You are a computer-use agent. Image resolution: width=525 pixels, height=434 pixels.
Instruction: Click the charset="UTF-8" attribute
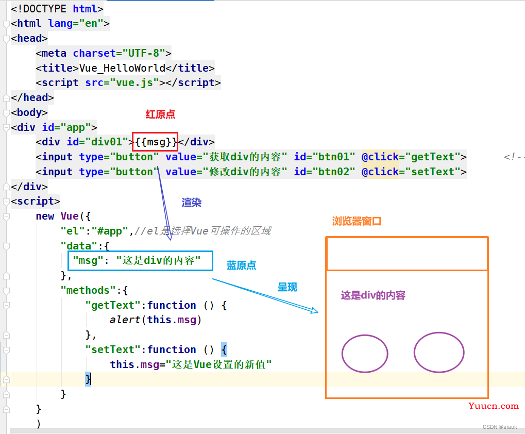pyautogui.click(x=119, y=53)
